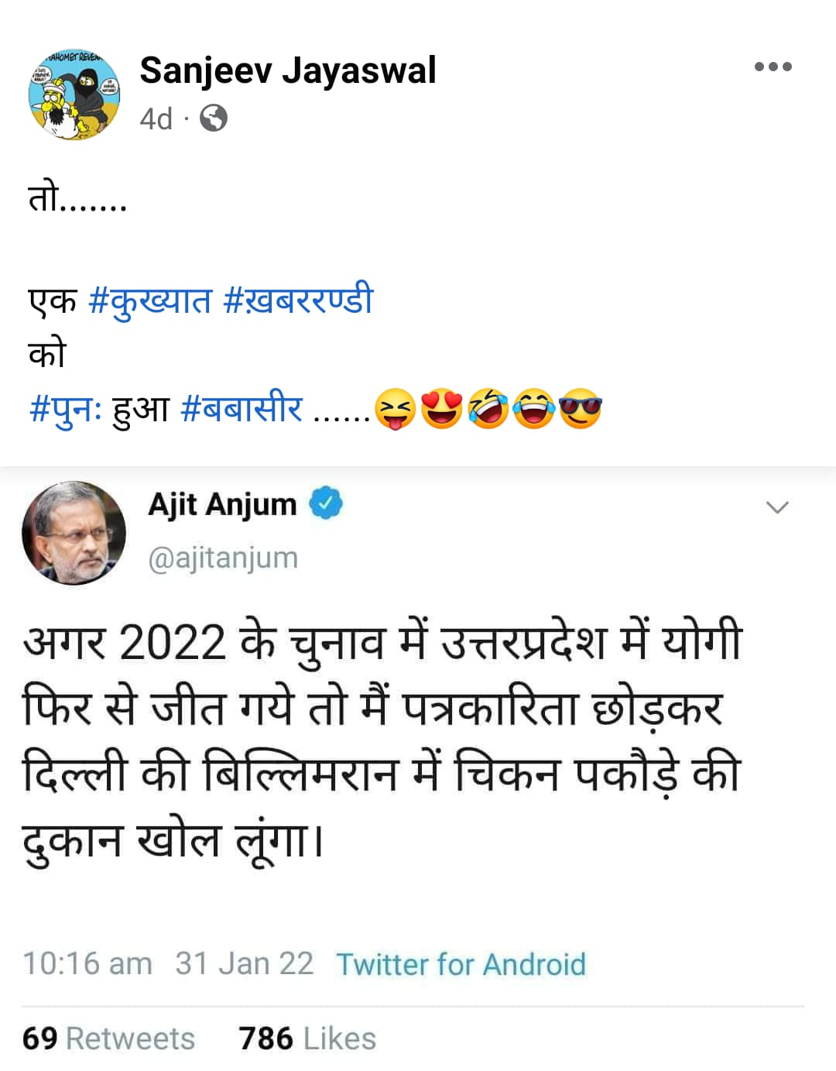Click the rolling-on-floor laughing emoji
Viewport: 836px width, 1071px height.
coord(488,410)
